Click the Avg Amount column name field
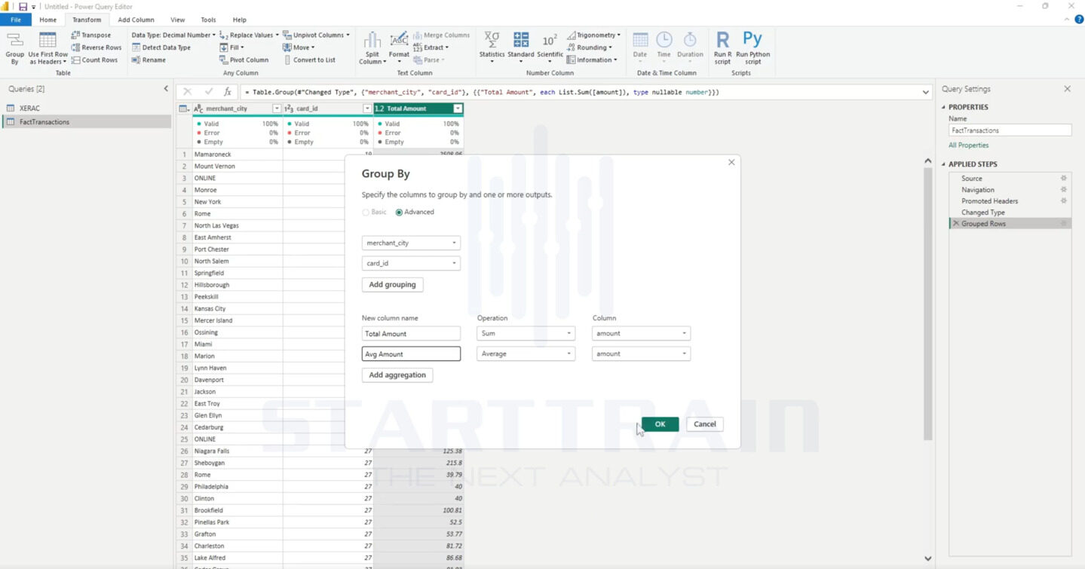This screenshot has height=569, width=1085. (x=411, y=353)
